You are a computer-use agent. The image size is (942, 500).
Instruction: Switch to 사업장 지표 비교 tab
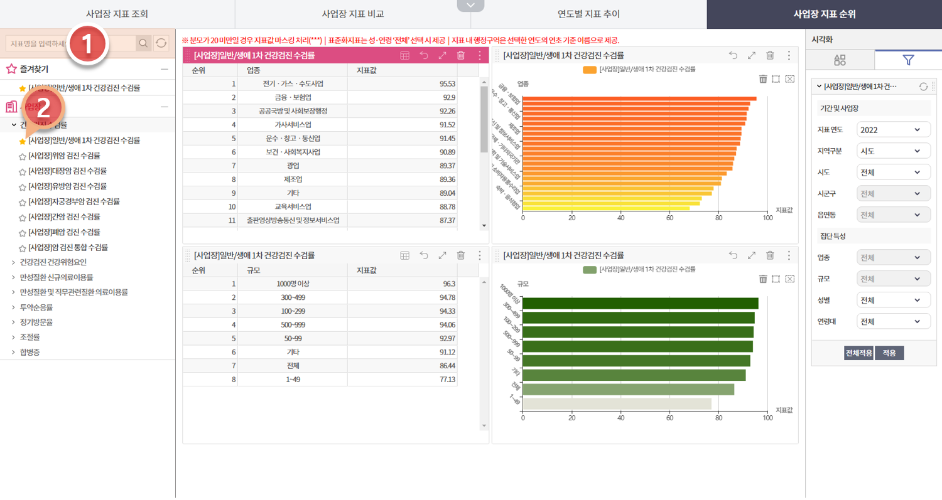[352, 14]
